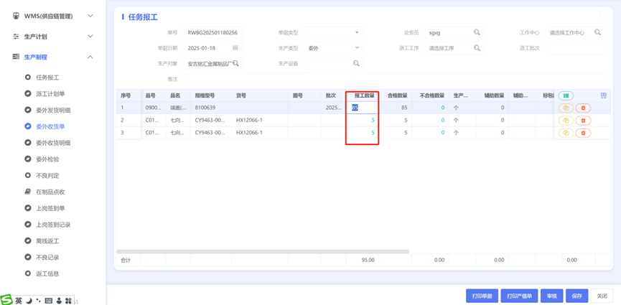Click the 打印产值单 button
The height and width of the screenshot is (305, 621).
[x=519, y=296]
